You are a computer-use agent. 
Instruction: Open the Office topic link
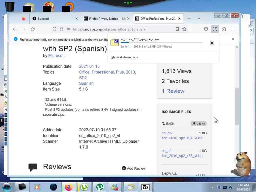84,72
